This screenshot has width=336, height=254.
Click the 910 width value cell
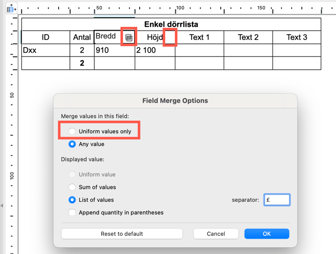[114, 50]
